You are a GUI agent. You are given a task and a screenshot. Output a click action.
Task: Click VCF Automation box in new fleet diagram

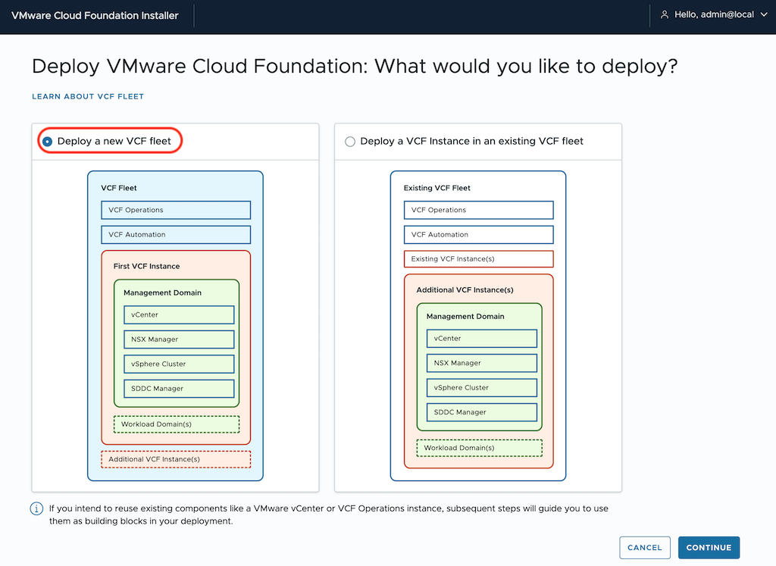point(176,235)
